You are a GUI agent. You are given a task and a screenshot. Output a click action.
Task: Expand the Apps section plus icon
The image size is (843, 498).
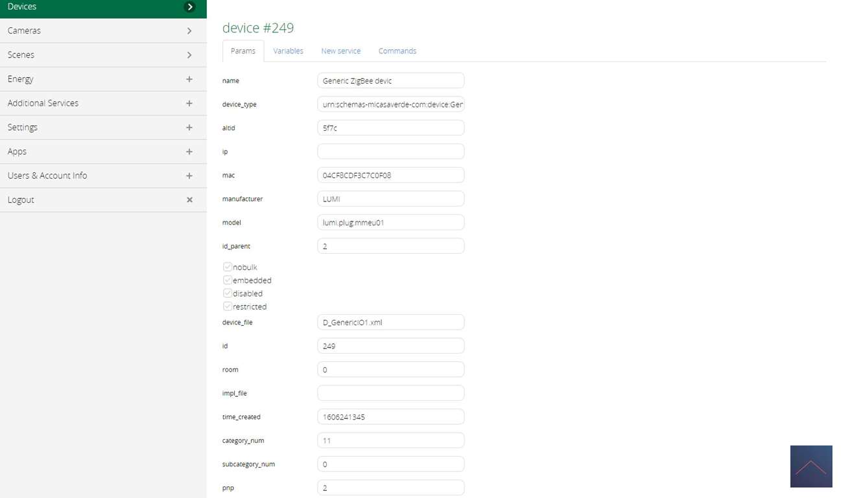[189, 152]
